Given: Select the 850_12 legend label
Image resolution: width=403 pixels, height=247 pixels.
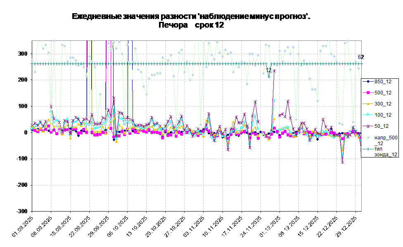Looking at the screenshot, I should [383, 81].
